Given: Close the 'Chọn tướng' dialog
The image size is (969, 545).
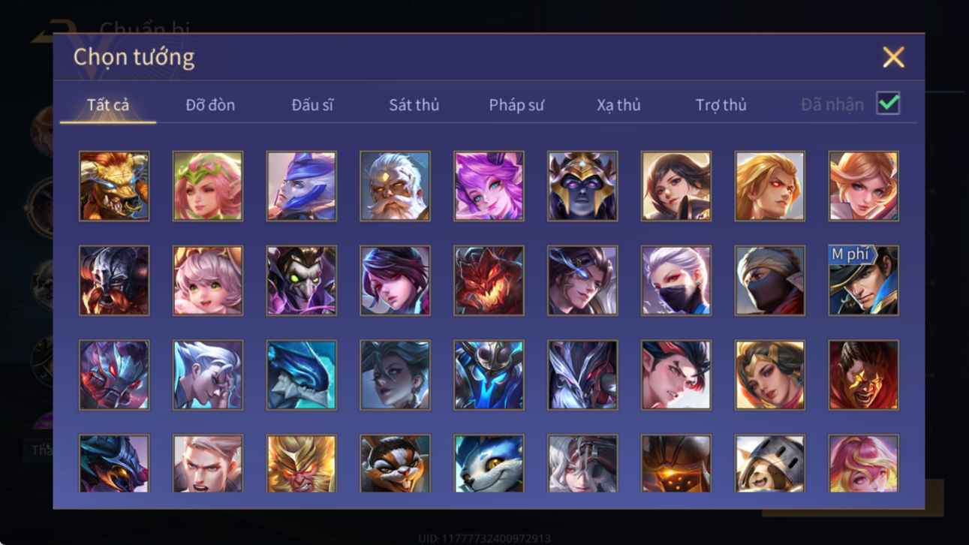Looking at the screenshot, I should click(x=893, y=57).
